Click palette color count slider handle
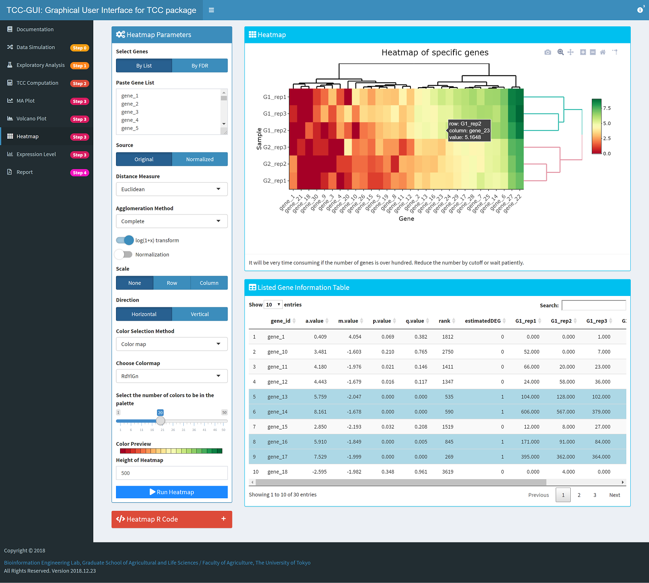This screenshot has height=583, width=649. (161, 421)
